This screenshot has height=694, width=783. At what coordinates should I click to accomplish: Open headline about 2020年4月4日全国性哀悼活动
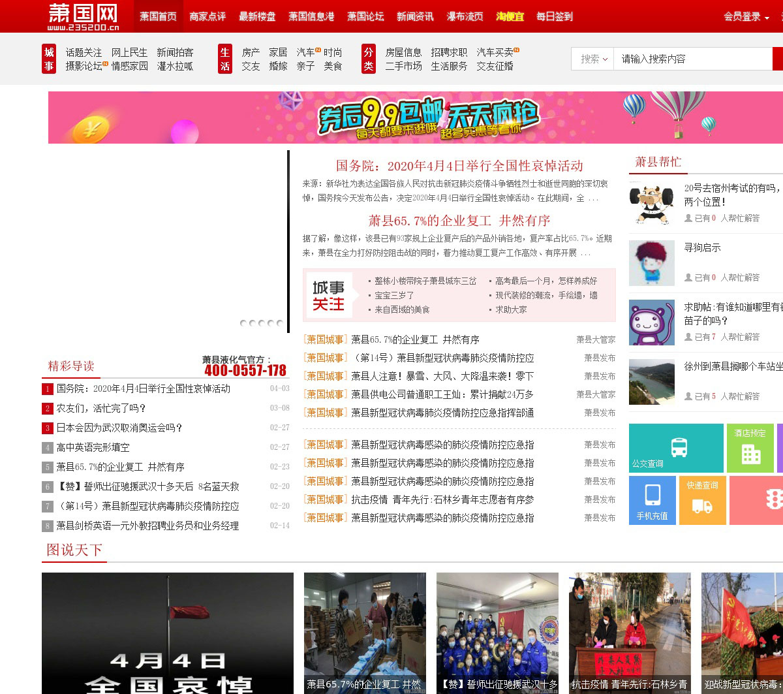click(459, 166)
